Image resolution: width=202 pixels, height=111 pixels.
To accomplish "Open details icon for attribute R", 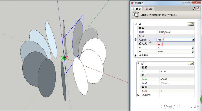I will click(x=193, y=51).
